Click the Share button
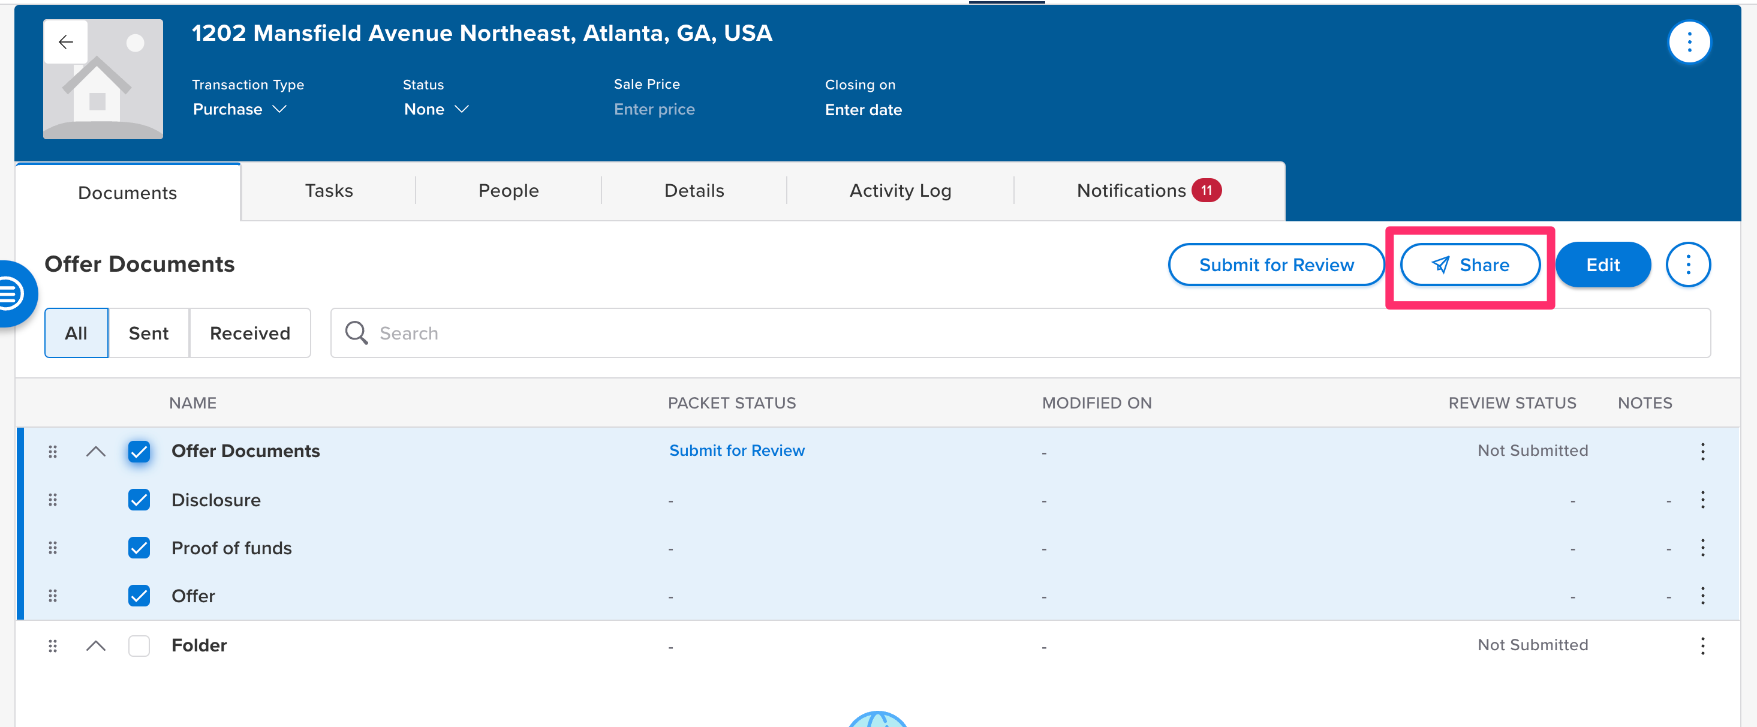Image resolution: width=1757 pixels, height=727 pixels. [x=1470, y=265]
